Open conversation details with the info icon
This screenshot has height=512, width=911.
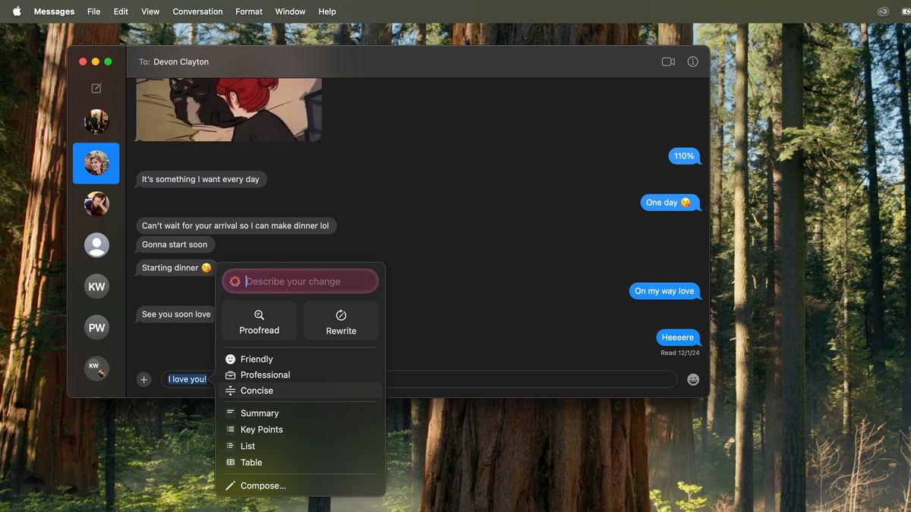click(x=692, y=61)
